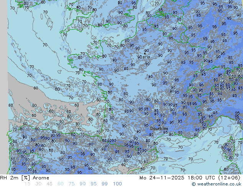Click the 'RH 2m [%] Arome' title
The height and width of the screenshot is (187, 243).
(x=25, y=178)
